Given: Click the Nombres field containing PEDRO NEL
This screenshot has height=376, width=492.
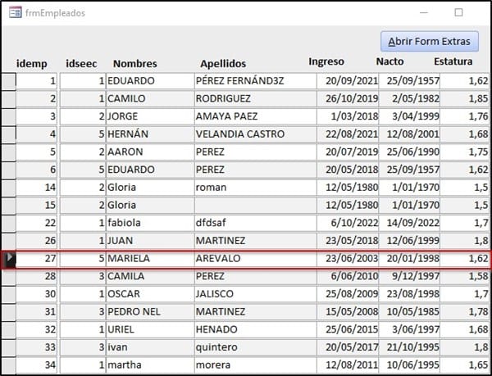Looking at the screenshot, I should coord(149,311).
